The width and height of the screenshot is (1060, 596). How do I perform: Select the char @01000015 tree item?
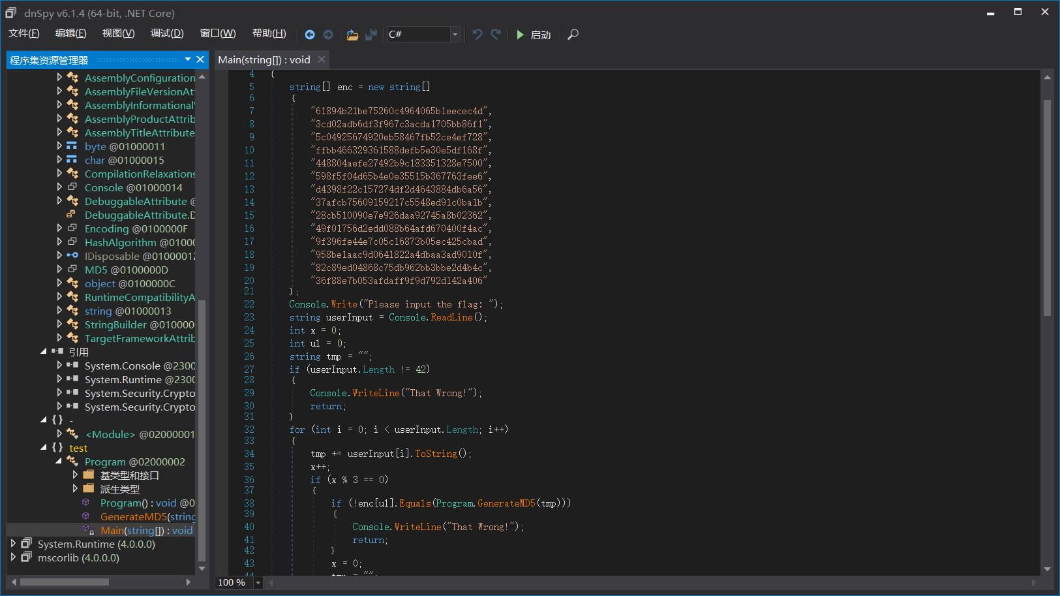pos(124,160)
